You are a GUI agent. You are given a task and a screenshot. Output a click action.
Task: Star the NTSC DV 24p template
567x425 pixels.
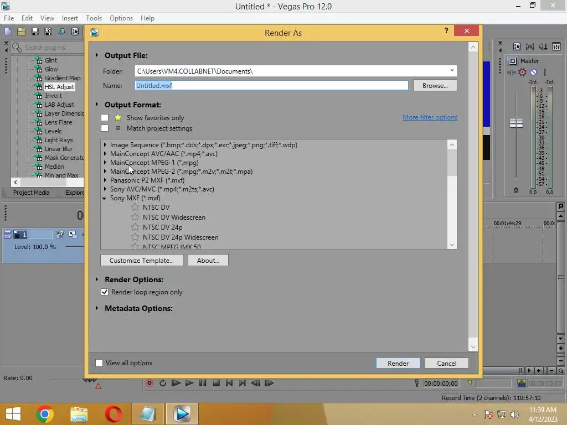point(135,227)
